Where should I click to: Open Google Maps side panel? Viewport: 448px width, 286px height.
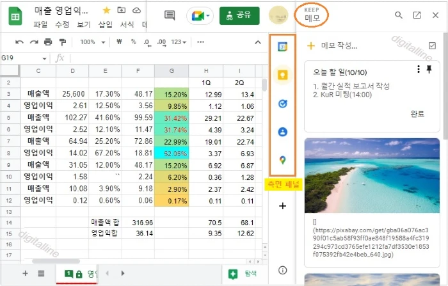tap(283, 160)
